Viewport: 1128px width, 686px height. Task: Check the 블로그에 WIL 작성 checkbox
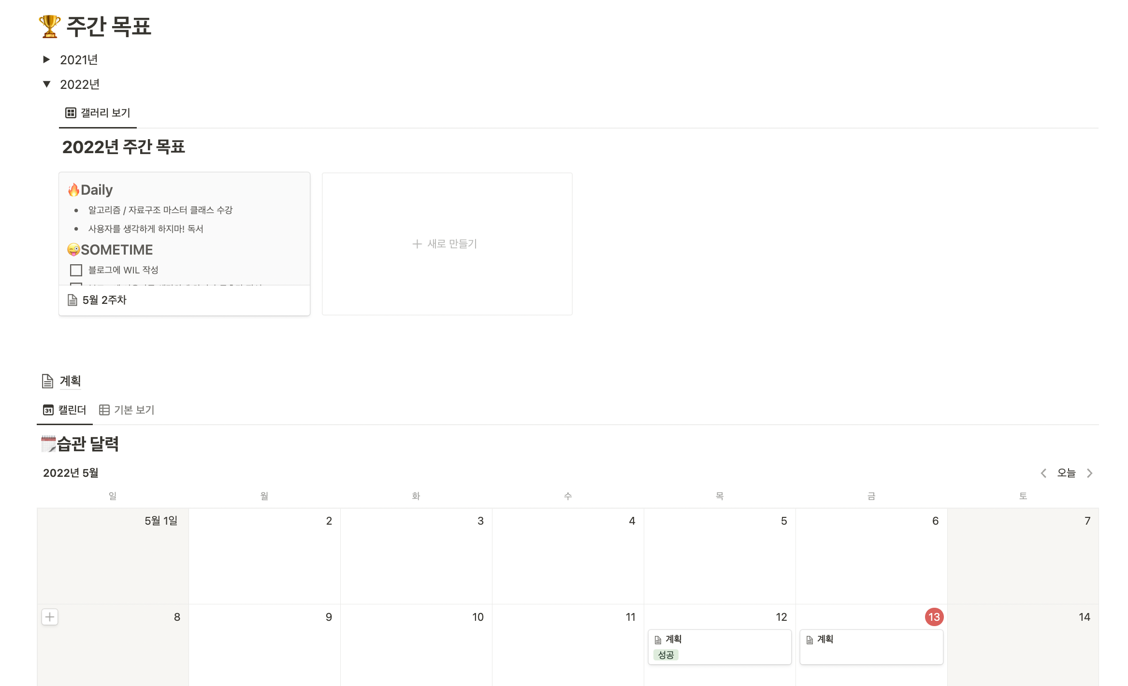(76, 270)
